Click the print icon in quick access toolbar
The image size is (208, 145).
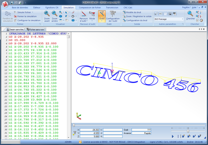(x=20, y=3)
